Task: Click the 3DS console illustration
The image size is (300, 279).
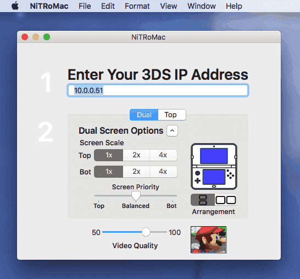Action: click(x=214, y=167)
